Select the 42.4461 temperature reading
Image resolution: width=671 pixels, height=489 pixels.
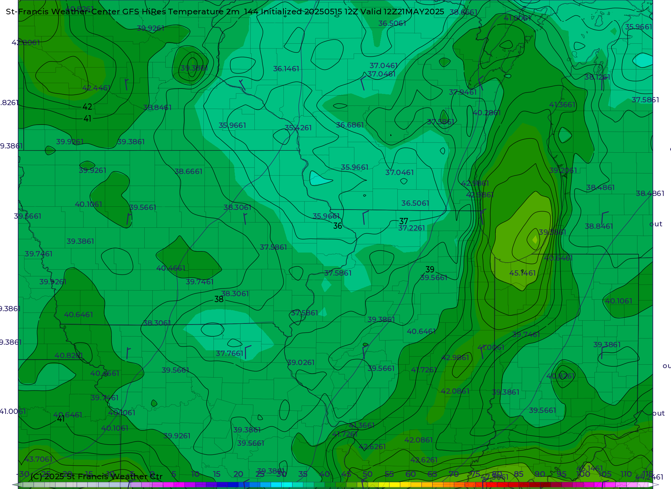[x=96, y=88]
